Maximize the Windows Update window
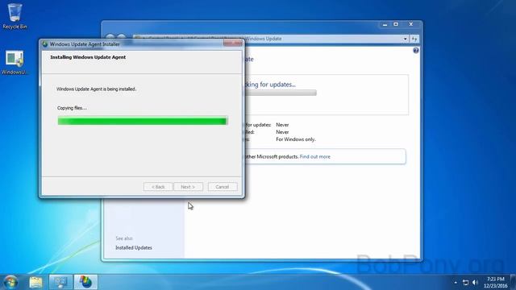Screen dimensions: 516x290 (x=396, y=24)
